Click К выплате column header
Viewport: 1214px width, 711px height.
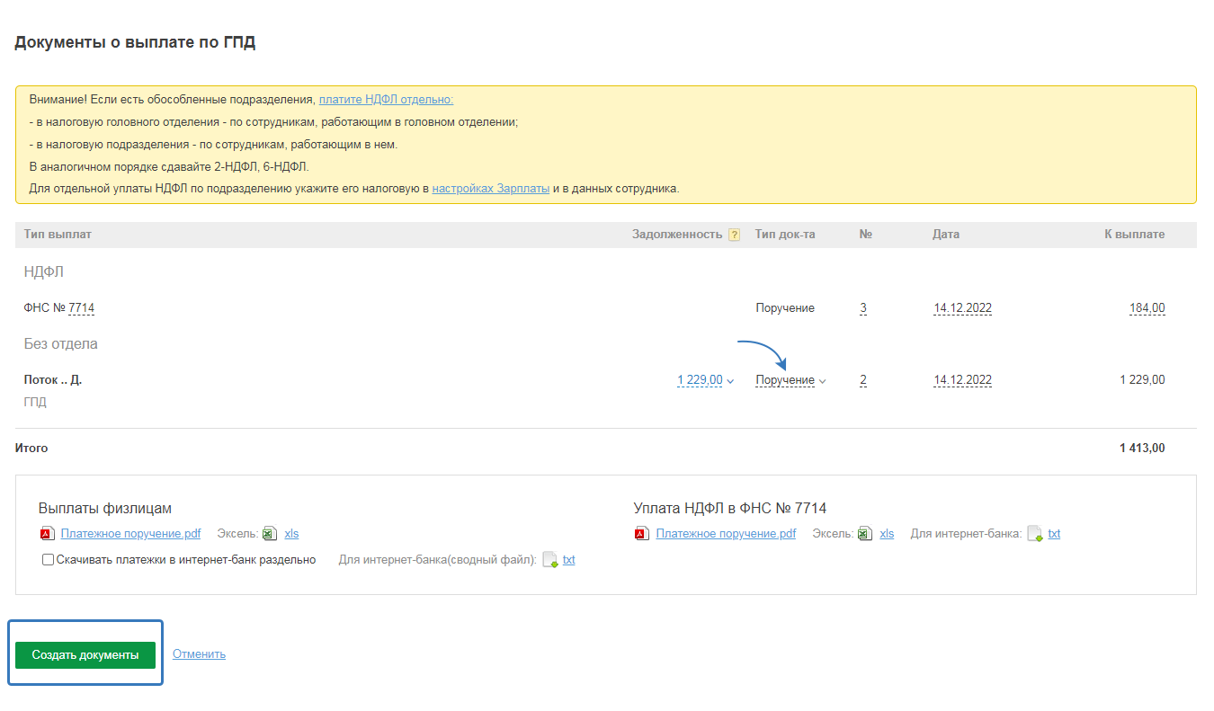tap(1135, 235)
